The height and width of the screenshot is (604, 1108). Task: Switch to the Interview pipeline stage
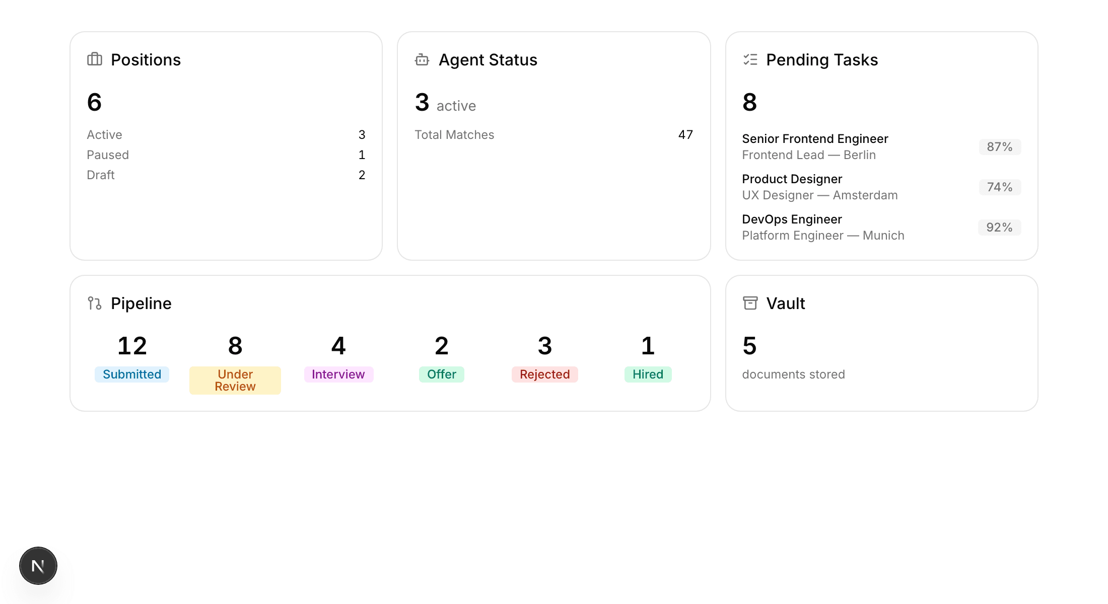pos(338,374)
